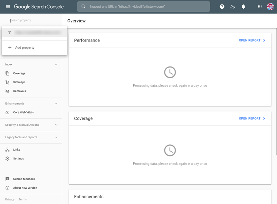Viewport: 277px width, 204px height.
Task: Click the Coverage pages icon
Action: coord(7,73)
